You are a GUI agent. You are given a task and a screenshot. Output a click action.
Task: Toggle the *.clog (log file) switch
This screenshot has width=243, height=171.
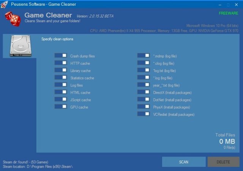coord(144,63)
